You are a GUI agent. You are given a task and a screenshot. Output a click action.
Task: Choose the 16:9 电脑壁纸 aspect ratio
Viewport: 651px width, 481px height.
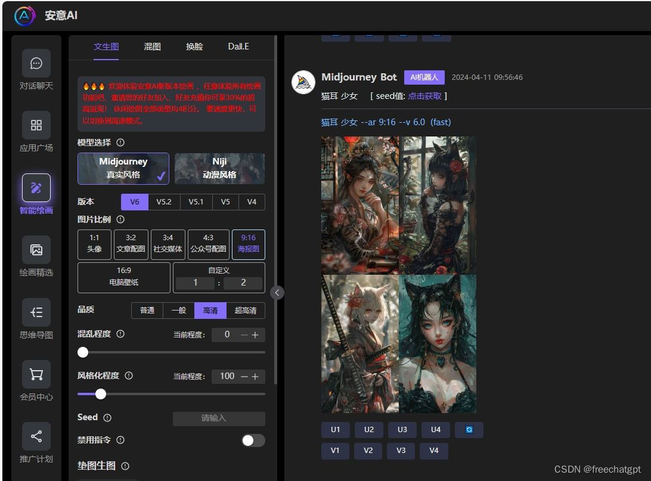click(x=124, y=277)
